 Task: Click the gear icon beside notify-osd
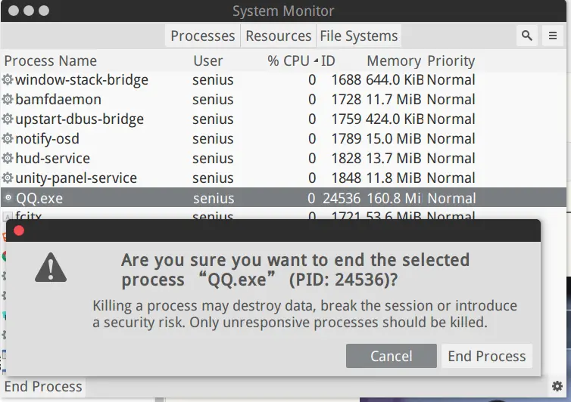click(8, 139)
